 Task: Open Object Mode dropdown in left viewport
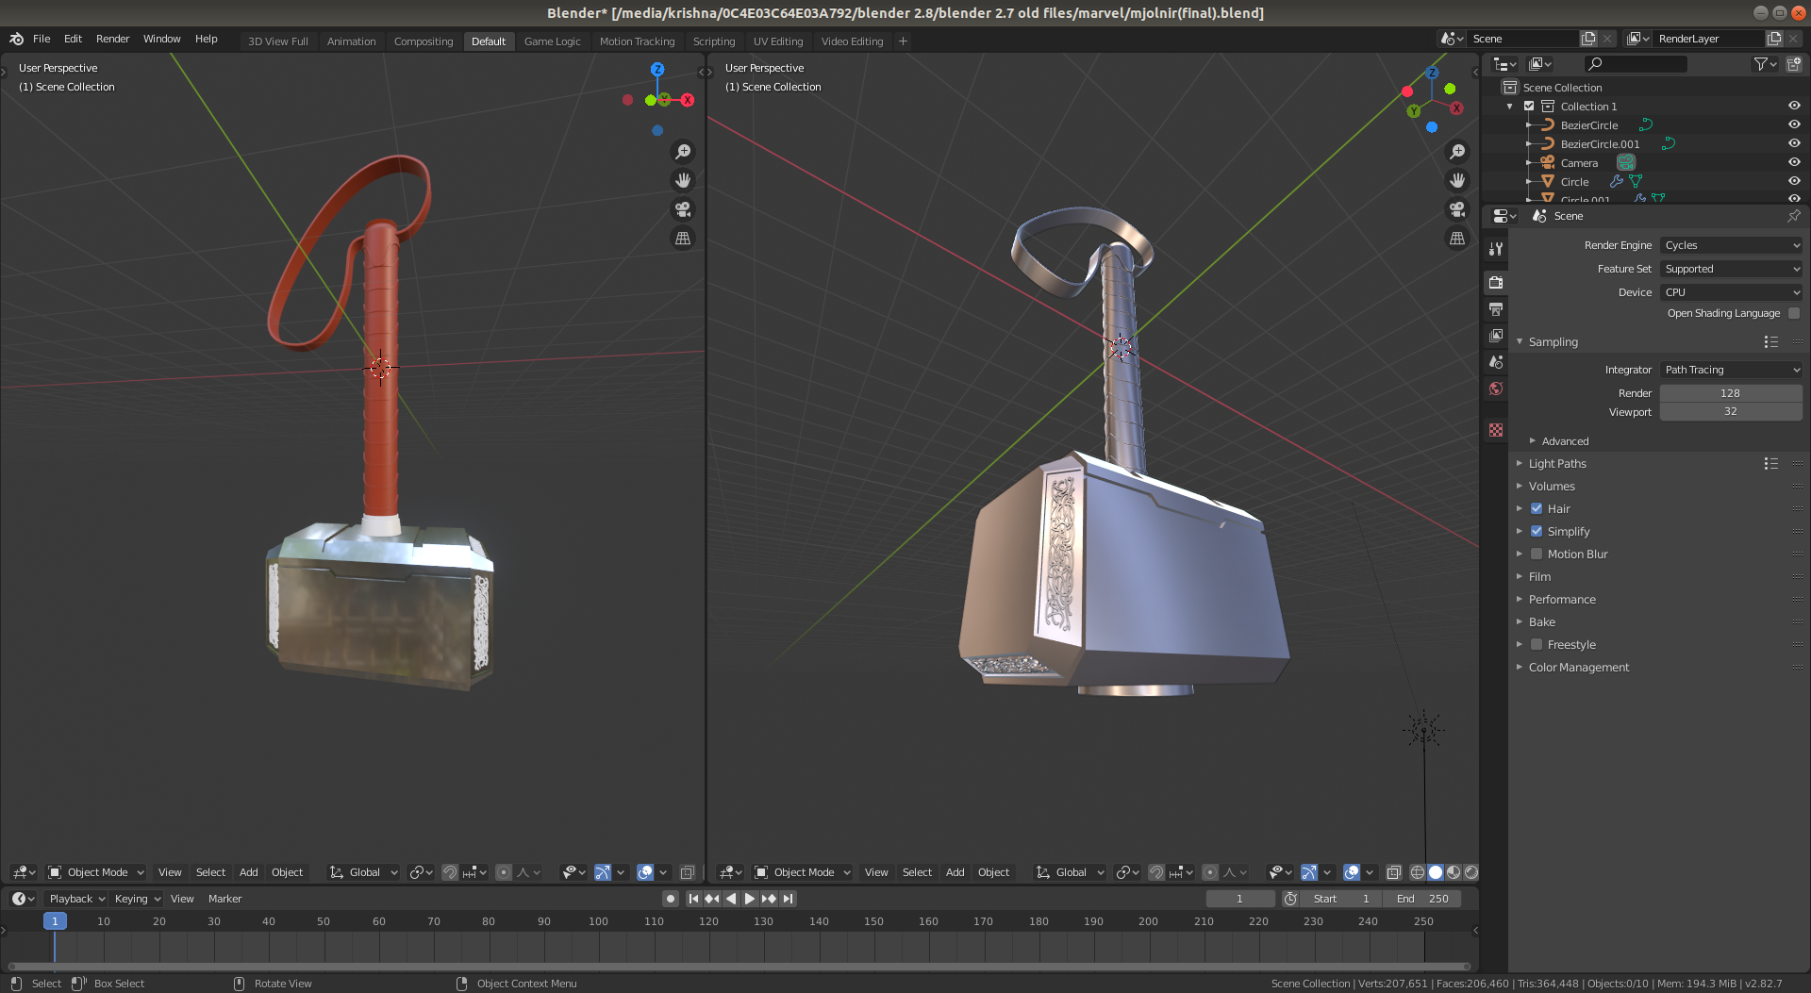click(x=96, y=872)
